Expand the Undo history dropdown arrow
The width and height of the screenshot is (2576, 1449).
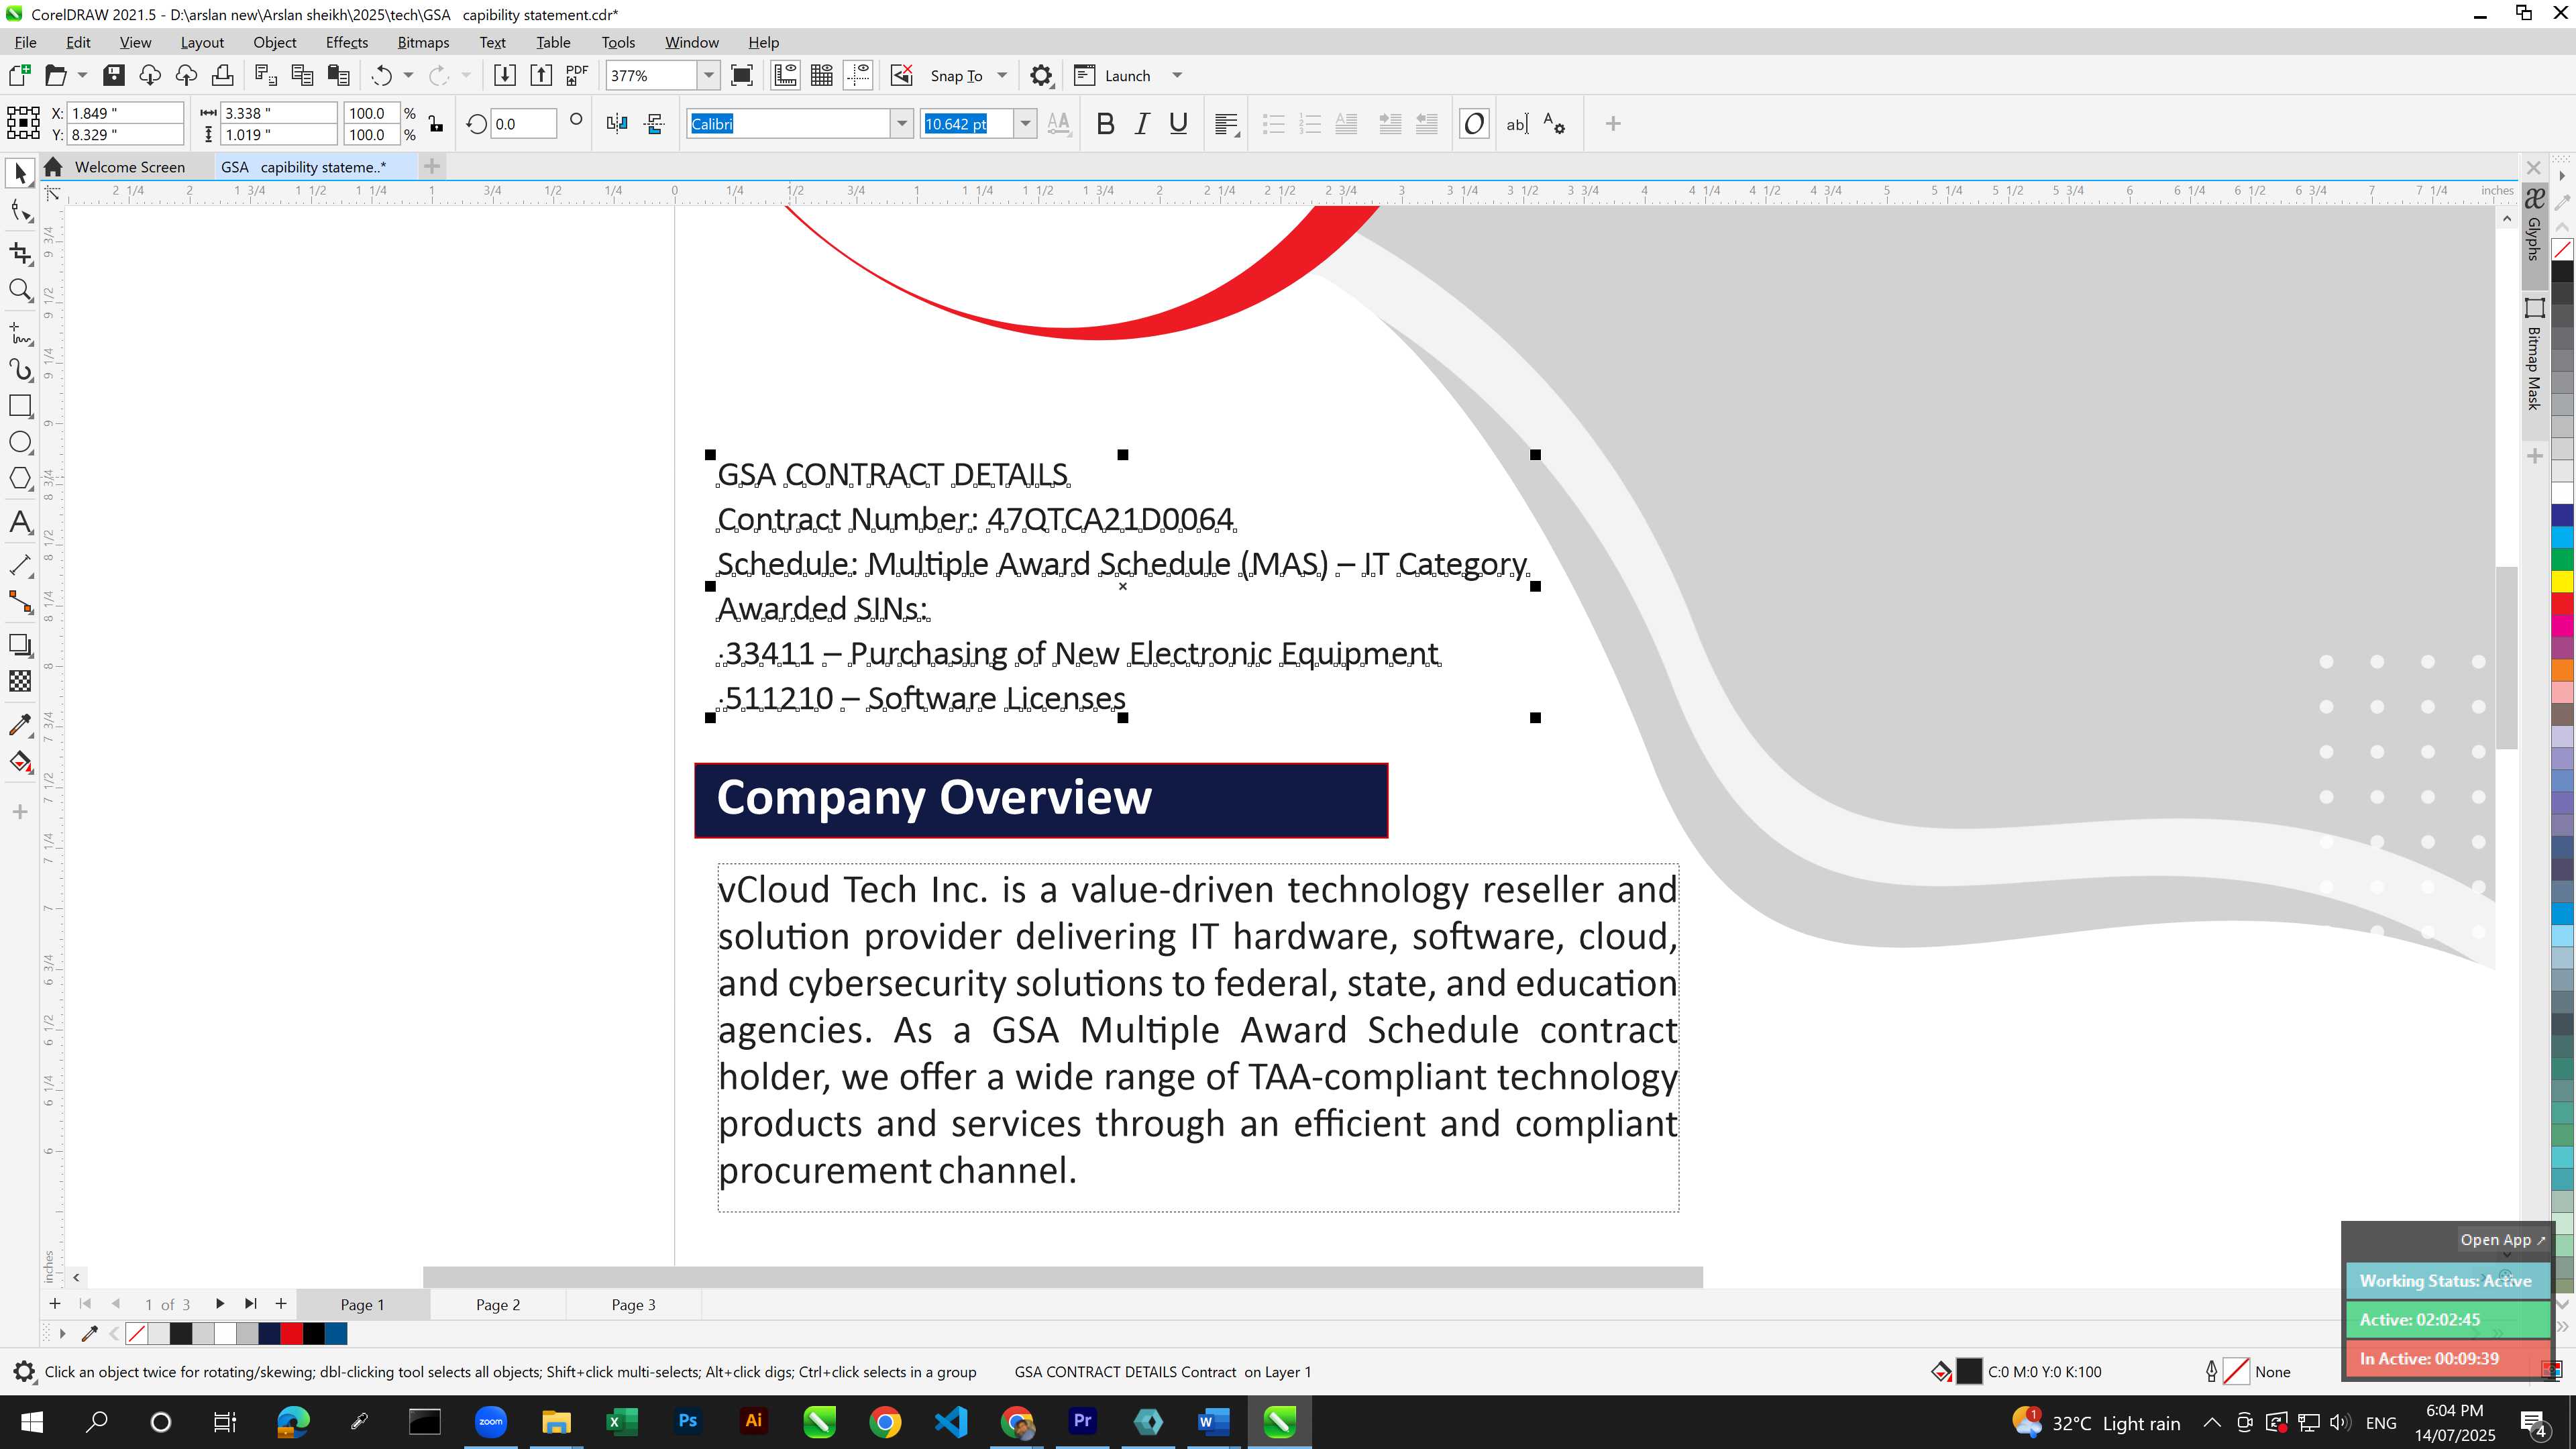(x=408, y=75)
